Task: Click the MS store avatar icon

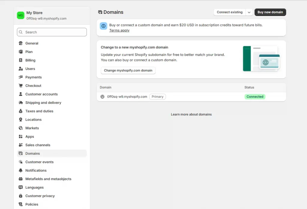Action: pyautogui.click(x=21, y=15)
